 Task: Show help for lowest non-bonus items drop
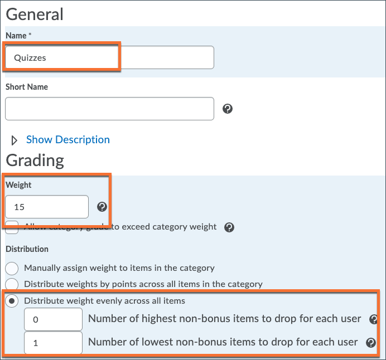pos(369,343)
